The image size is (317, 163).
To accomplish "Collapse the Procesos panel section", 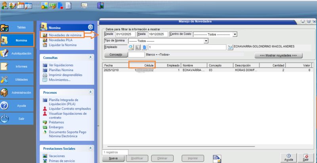I will pos(90,92).
